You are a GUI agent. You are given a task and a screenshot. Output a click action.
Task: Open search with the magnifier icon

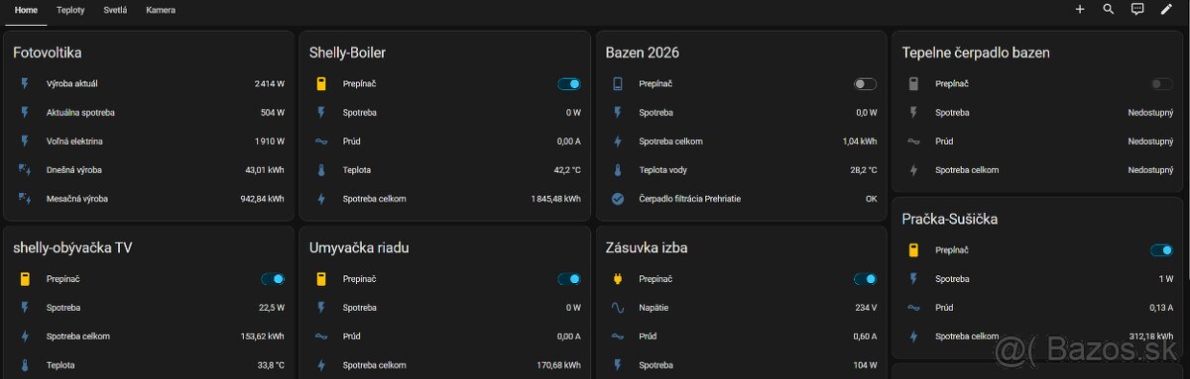click(1109, 9)
